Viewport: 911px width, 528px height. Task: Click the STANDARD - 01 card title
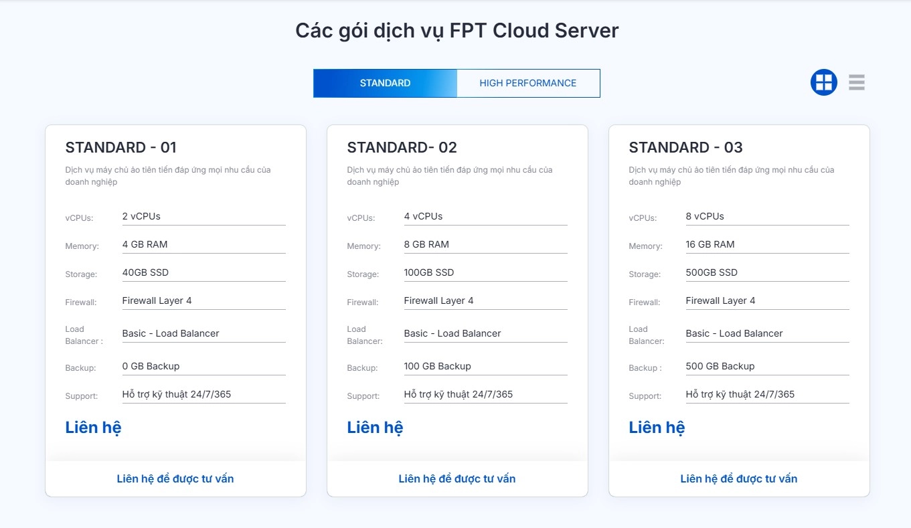click(120, 147)
